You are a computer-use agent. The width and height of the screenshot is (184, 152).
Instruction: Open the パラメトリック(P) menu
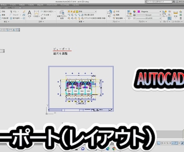tap(52, 5)
